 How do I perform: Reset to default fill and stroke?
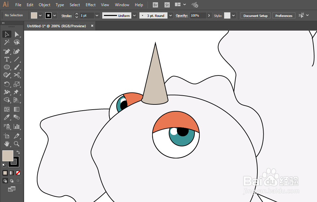4,165
